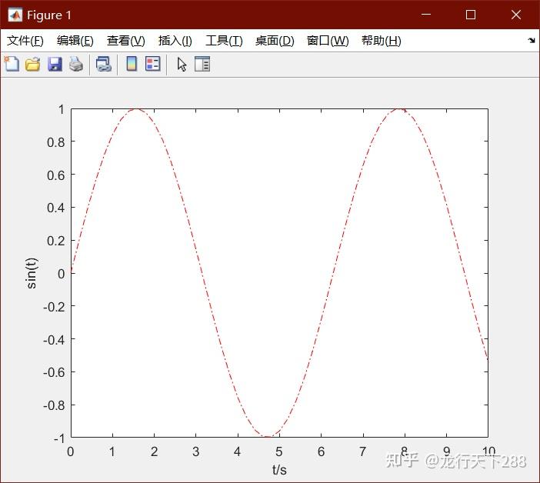Open the Property Inspector icon
This screenshot has height=483, width=540.
[202, 64]
